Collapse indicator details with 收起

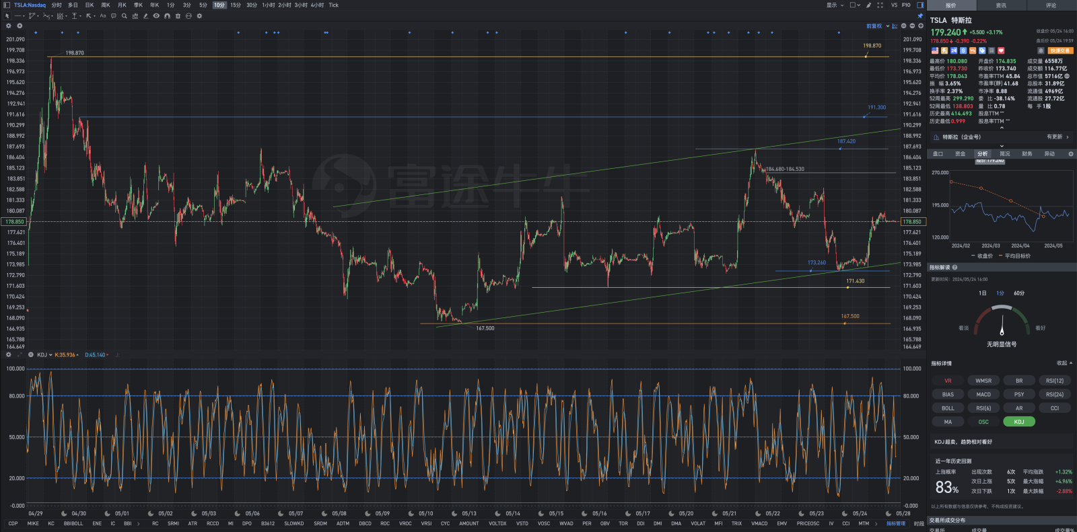click(x=1064, y=363)
